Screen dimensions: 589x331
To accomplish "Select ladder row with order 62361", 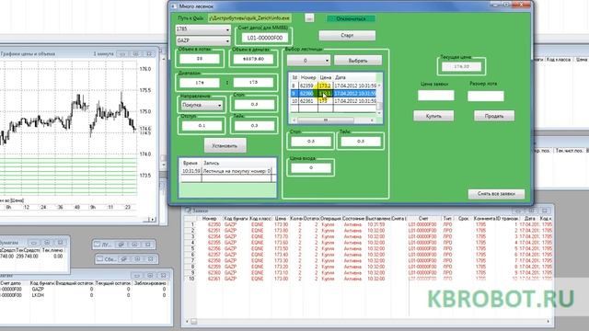I will [333, 101].
